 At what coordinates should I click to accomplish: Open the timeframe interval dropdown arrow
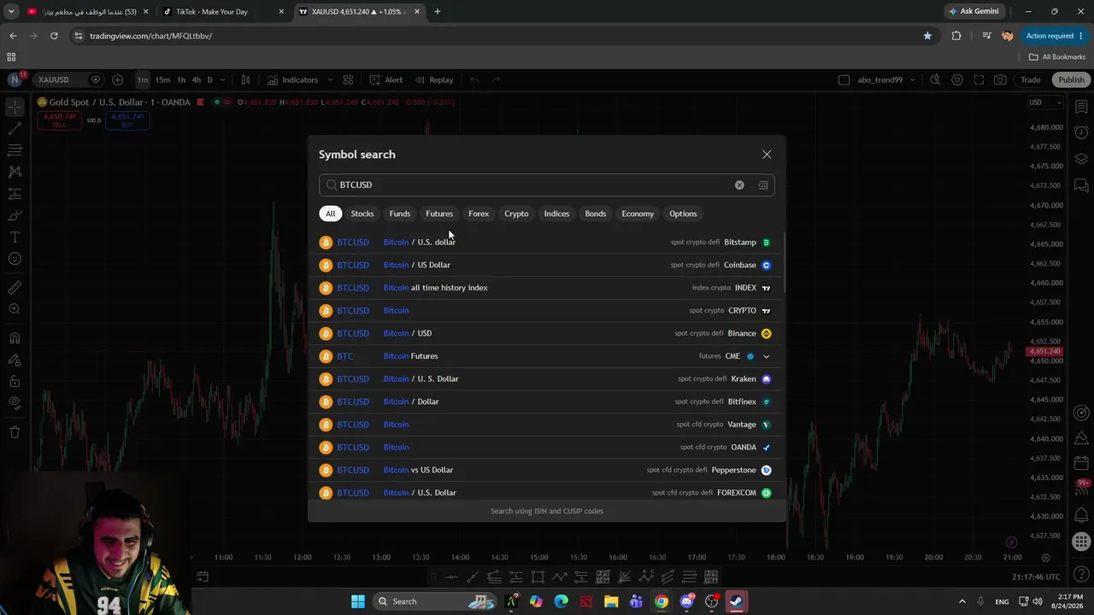point(223,79)
